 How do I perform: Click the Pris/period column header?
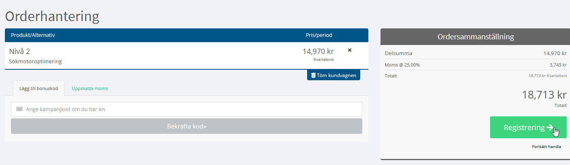point(319,35)
